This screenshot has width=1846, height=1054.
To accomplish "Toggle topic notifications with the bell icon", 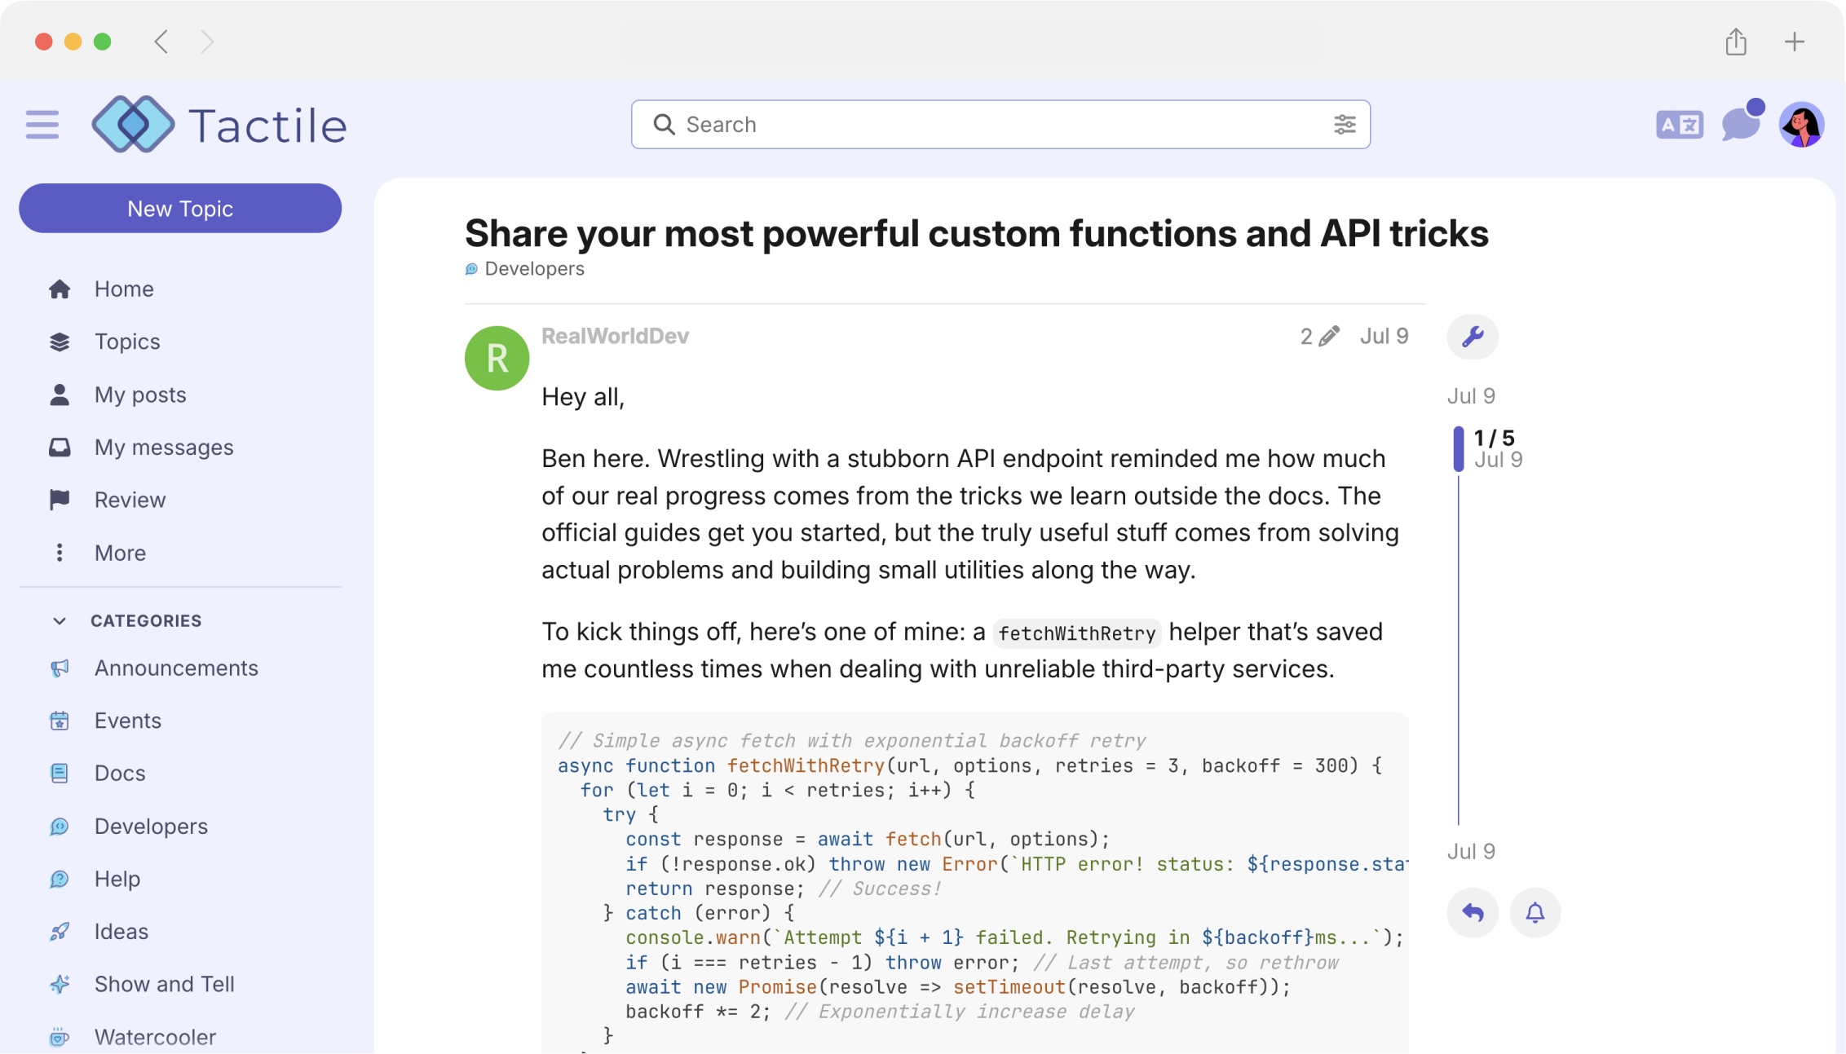I will (x=1535, y=913).
